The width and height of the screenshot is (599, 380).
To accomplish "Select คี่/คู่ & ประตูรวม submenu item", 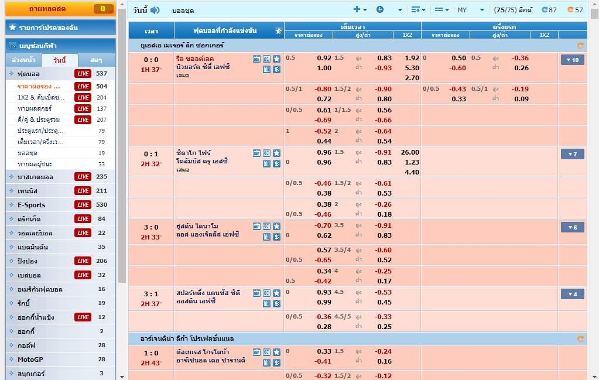I will (x=38, y=119).
